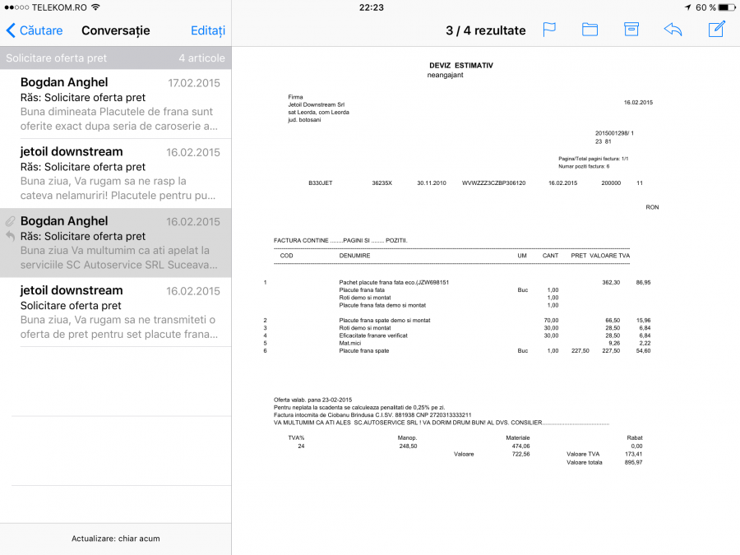Image resolution: width=740 pixels, height=555 pixels.
Task: Open jetoil downstream original 'Solicitare oferta pret' message
Action: pyautogui.click(x=119, y=312)
